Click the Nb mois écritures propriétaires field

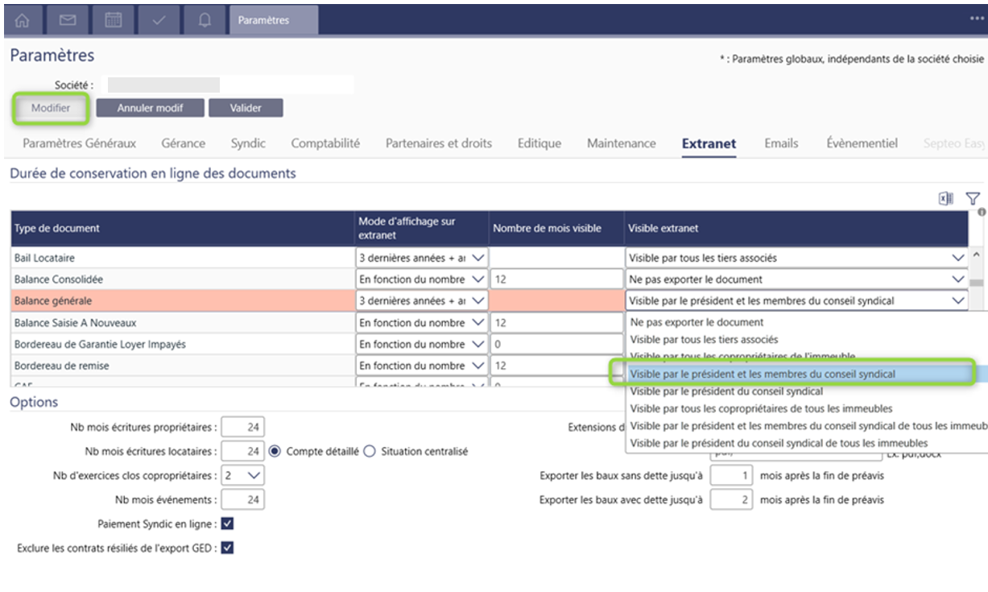[242, 428]
